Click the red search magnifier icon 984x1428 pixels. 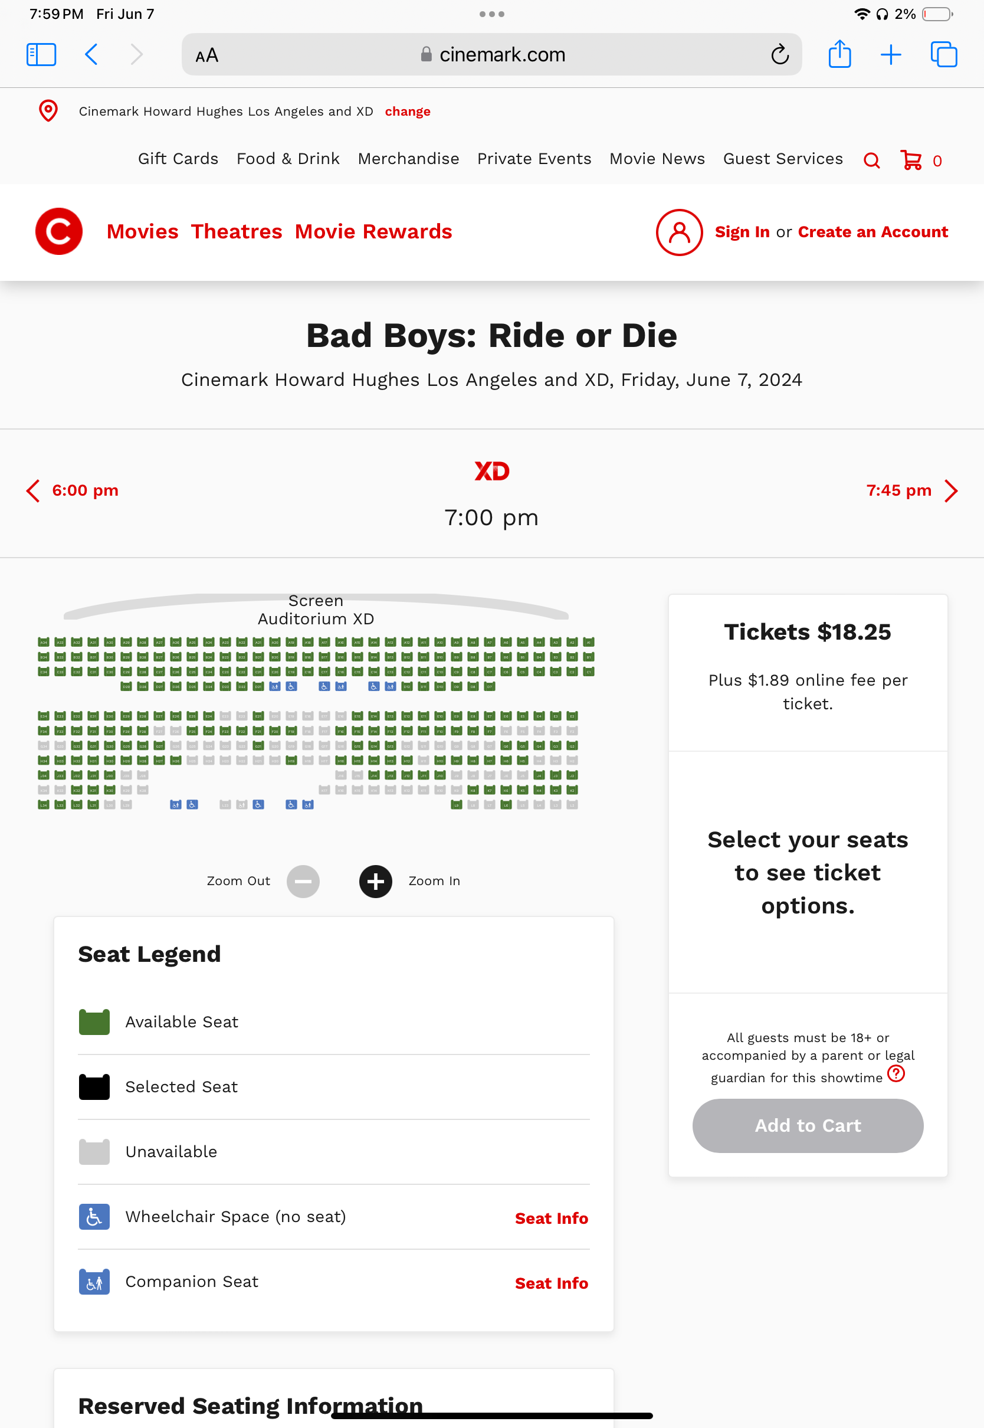871,161
